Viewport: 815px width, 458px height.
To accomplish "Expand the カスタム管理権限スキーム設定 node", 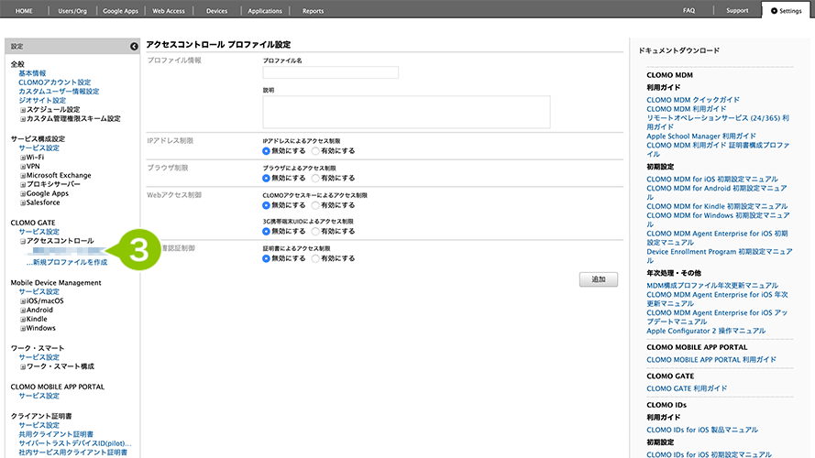I will [23, 119].
